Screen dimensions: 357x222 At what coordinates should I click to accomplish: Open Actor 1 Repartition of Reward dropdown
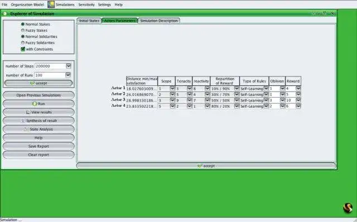(237, 89)
